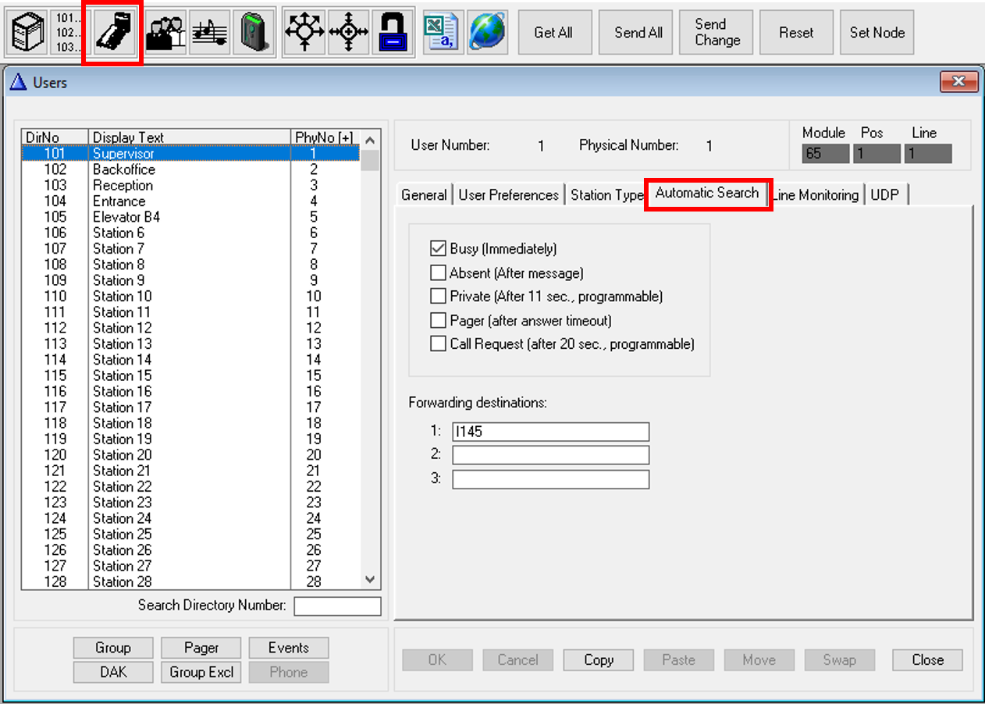The height and width of the screenshot is (704, 985).
Task: Select the Backoffice row 102
Action: (190, 169)
